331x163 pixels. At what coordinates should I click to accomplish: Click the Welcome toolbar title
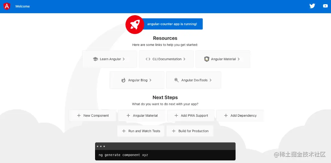pyautogui.click(x=22, y=6)
